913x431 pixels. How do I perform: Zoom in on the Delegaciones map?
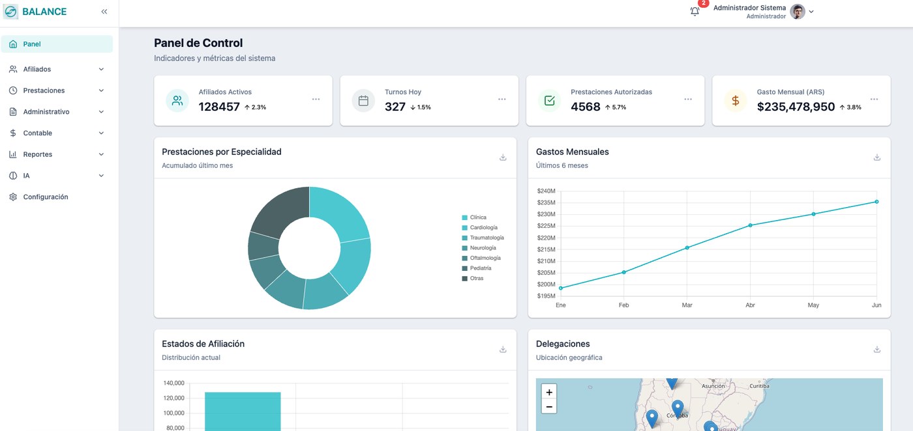549,392
